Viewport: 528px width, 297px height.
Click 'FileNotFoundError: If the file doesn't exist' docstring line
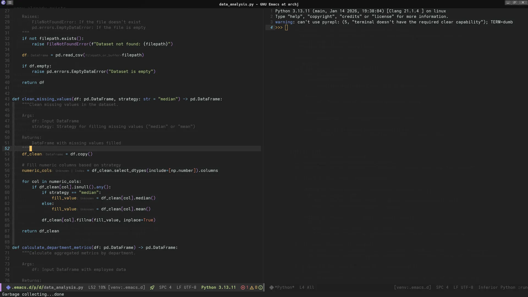(x=86, y=22)
